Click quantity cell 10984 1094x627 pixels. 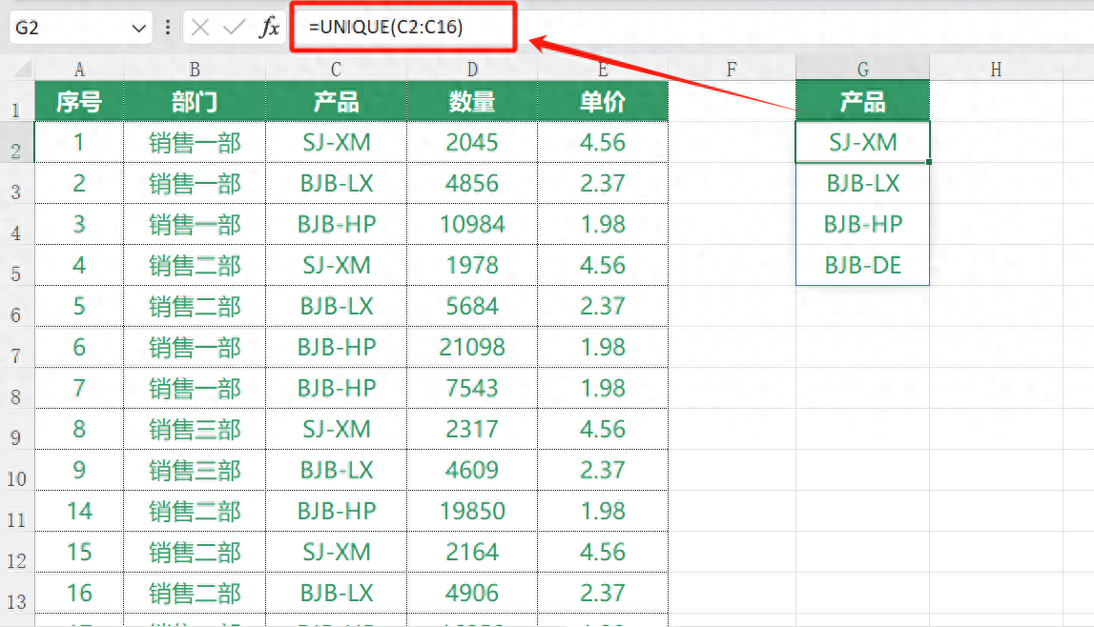pyautogui.click(x=472, y=224)
